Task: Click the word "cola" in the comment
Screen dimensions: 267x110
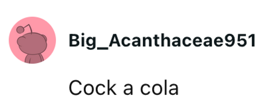Action: (x=159, y=88)
